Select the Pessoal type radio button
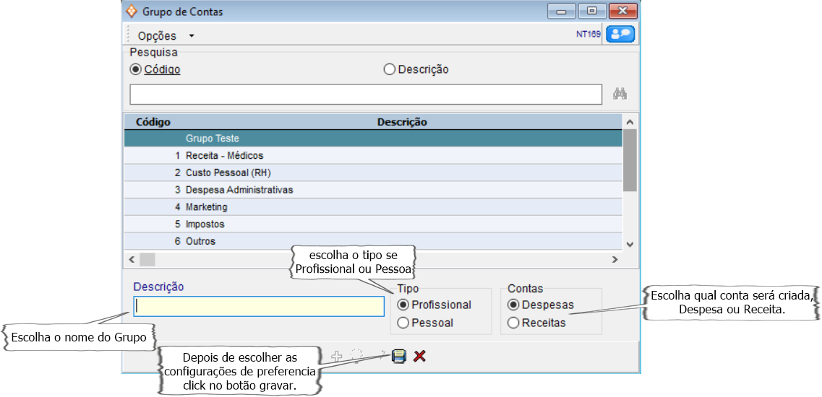 click(403, 323)
